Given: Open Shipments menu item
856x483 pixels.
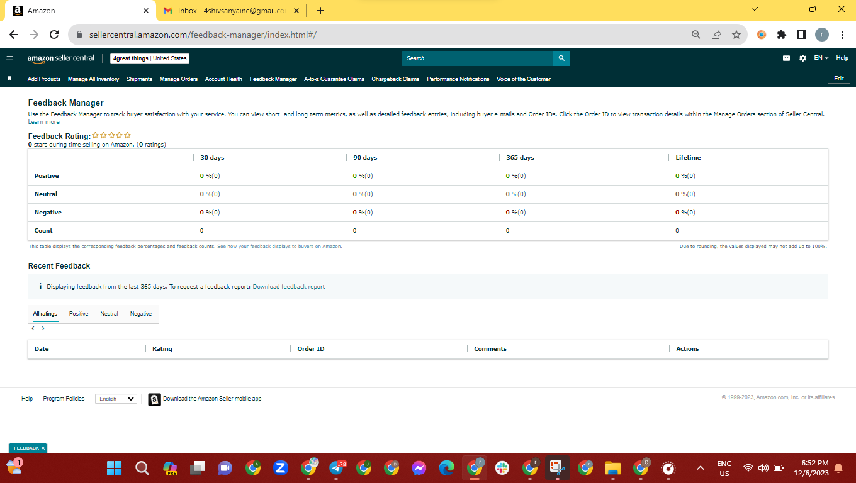Looking at the screenshot, I should pyautogui.click(x=139, y=79).
